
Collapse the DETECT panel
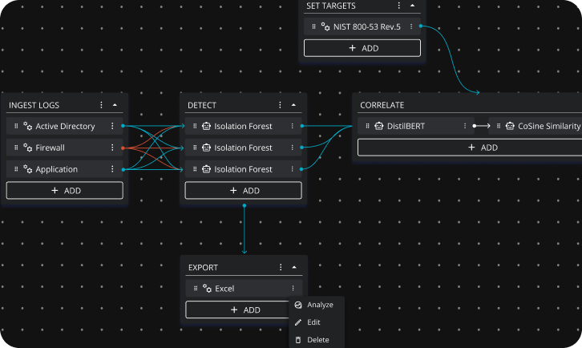(x=294, y=105)
